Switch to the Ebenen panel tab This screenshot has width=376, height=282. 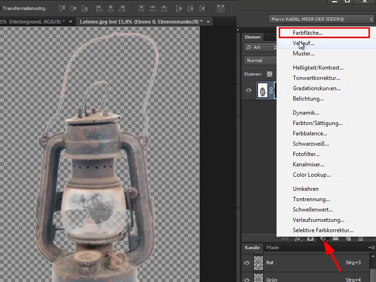252,37
